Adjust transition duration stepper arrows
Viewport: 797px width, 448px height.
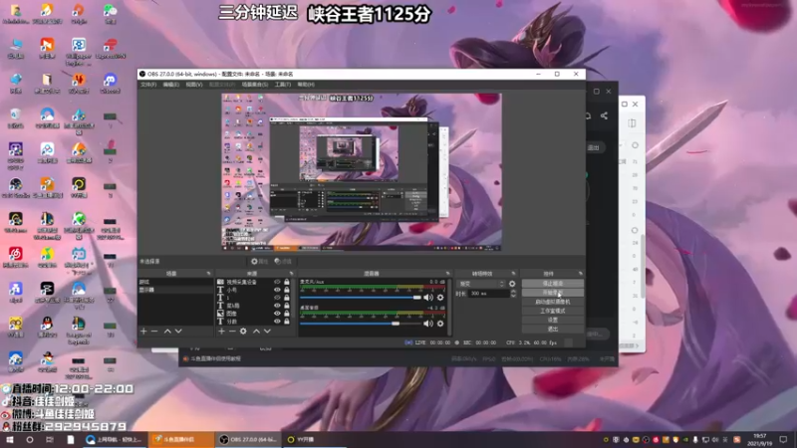coord(513,294)
